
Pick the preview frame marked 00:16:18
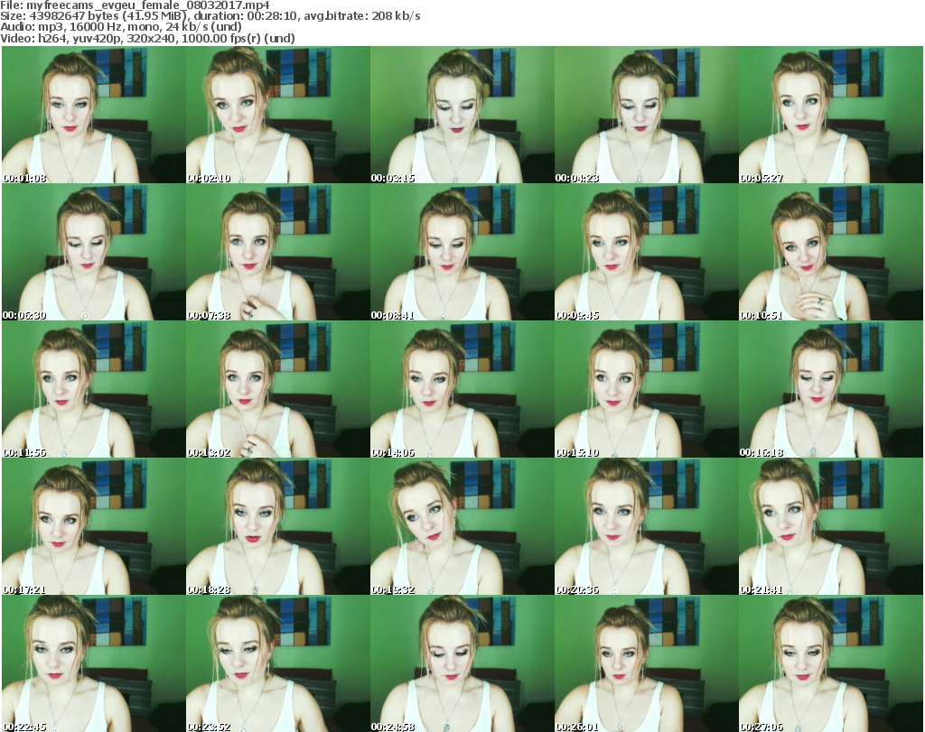pyautogui.click(x=831, y=390)
